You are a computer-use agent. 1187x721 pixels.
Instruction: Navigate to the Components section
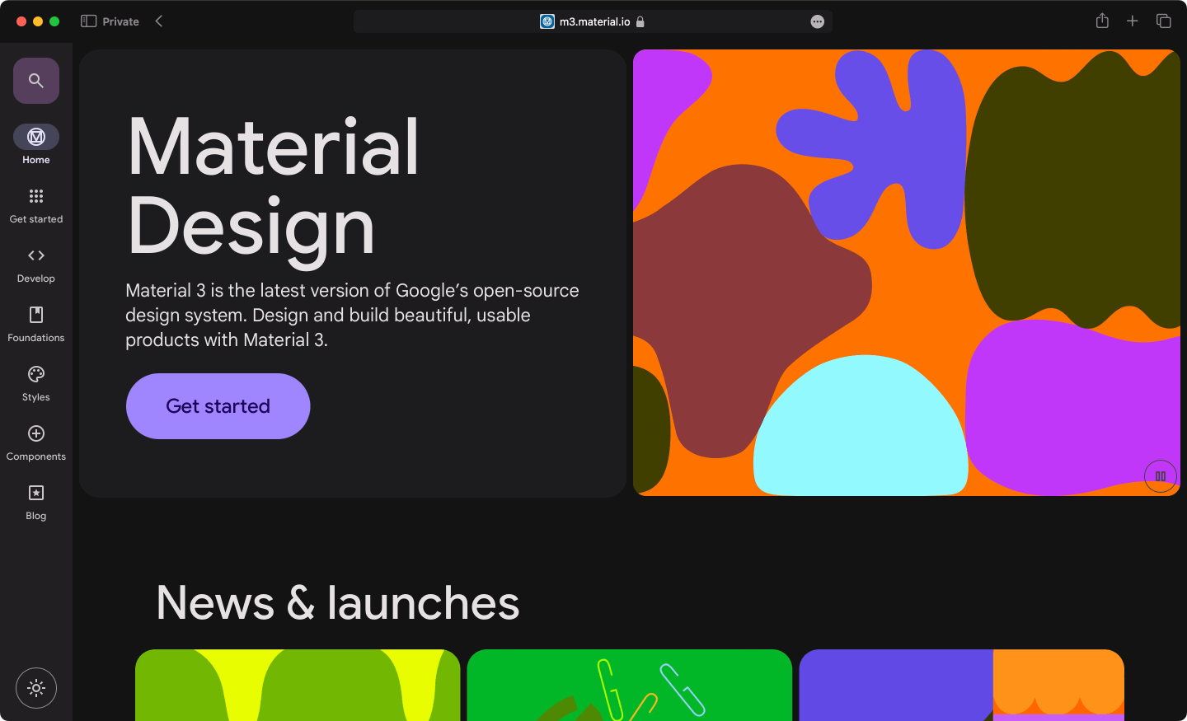(36, 433)
